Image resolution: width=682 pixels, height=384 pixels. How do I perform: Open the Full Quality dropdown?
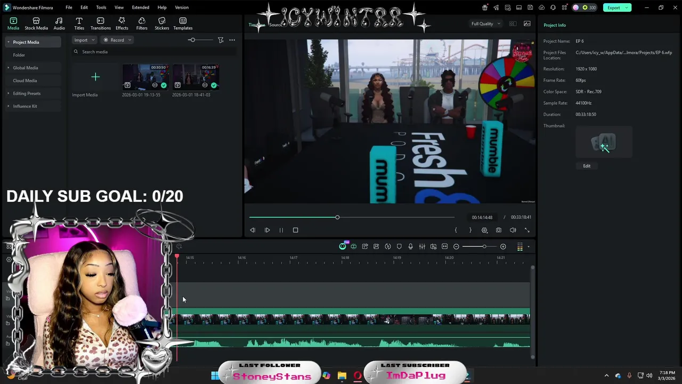coord(485,23)
